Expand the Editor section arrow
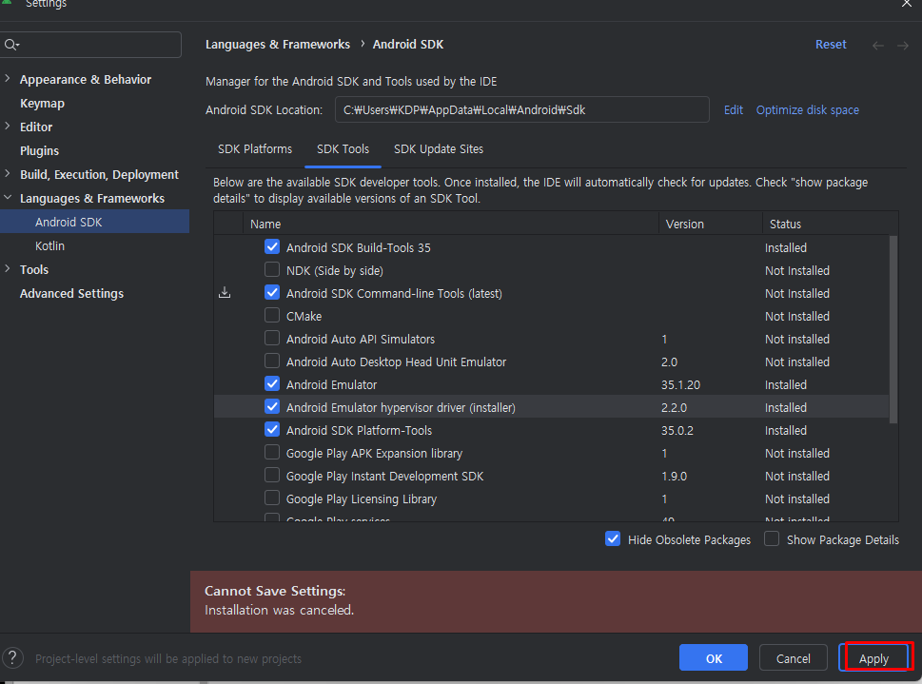 tap(8, 126)
